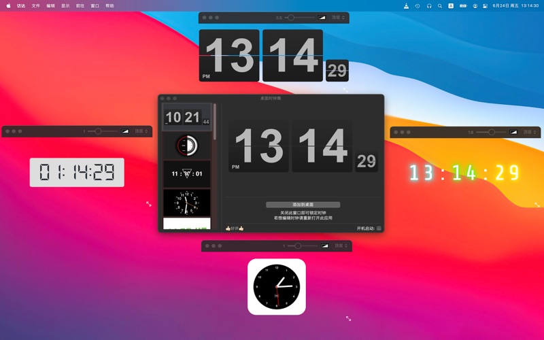544x340 pixels.
Task: Select the 11:30:01 digital clock thumbnail
Action: (186, 173)
